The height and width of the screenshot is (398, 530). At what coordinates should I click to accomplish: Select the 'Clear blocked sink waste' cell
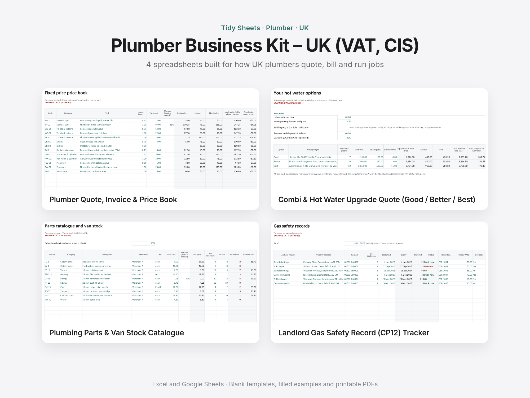click(x=107, y=142)
